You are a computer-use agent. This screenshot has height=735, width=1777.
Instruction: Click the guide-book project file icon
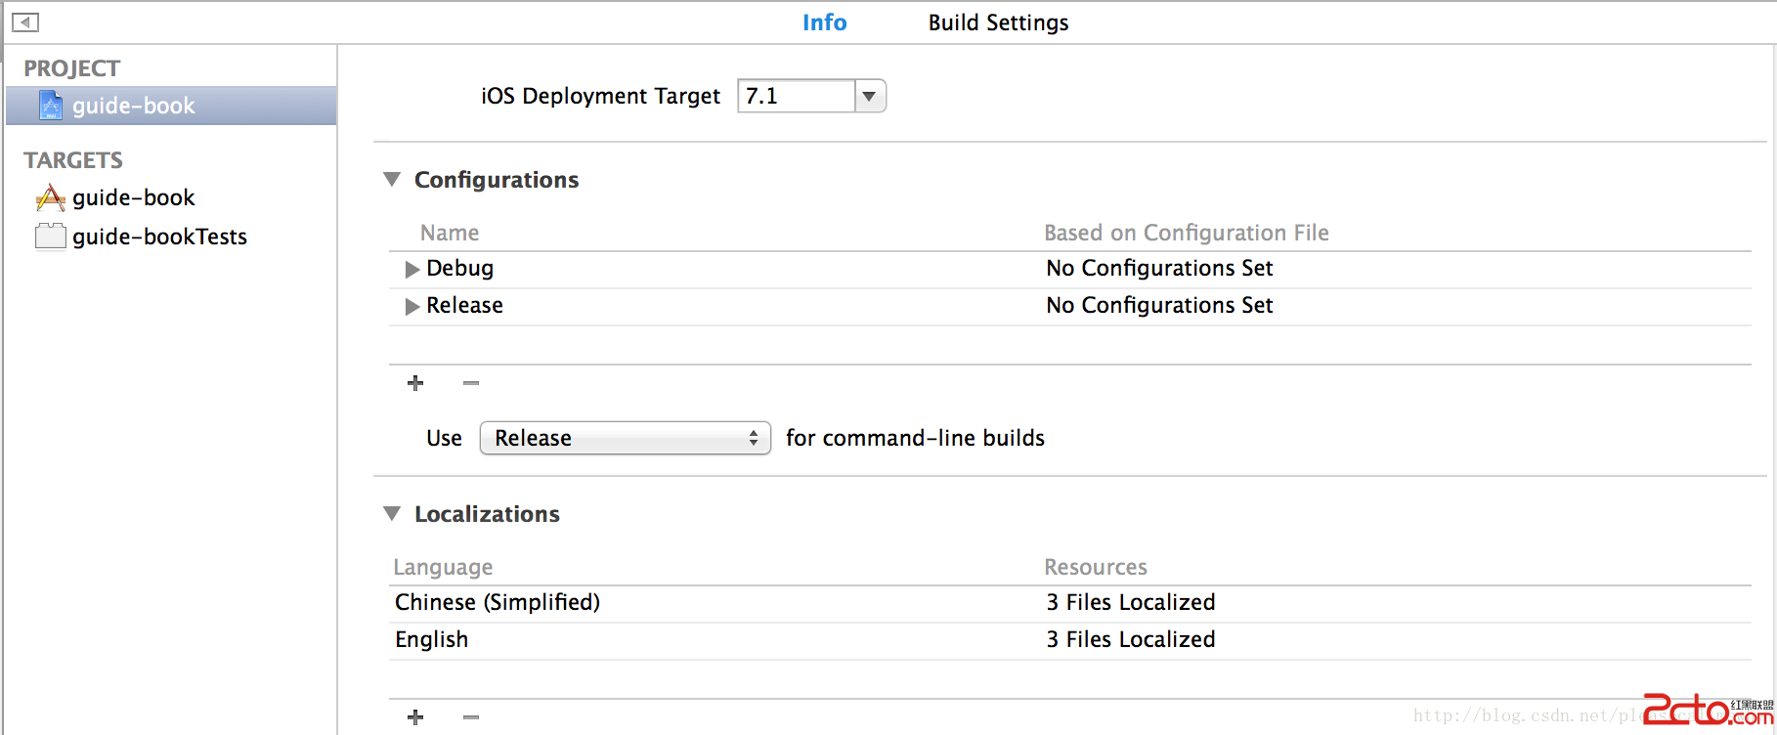(51, 106)
